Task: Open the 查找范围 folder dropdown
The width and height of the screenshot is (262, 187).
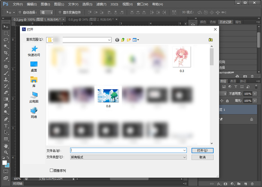Action: tap(109, 40)
